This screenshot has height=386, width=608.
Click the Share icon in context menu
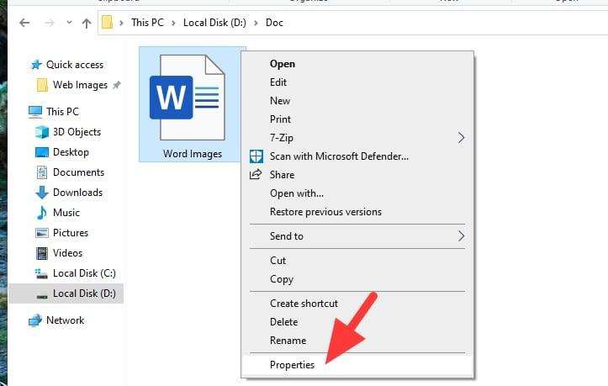(x=256, y=175)
